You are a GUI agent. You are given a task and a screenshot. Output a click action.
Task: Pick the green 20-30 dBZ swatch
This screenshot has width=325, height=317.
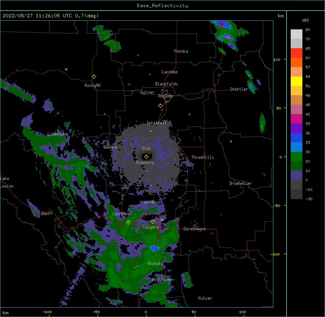click(x=296, y=157)
